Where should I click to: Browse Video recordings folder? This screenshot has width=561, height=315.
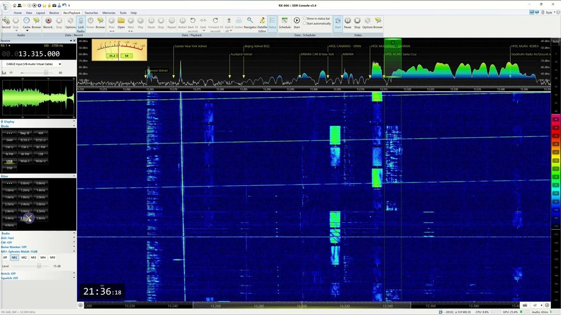pyautogui.click(x=378, y=21)
